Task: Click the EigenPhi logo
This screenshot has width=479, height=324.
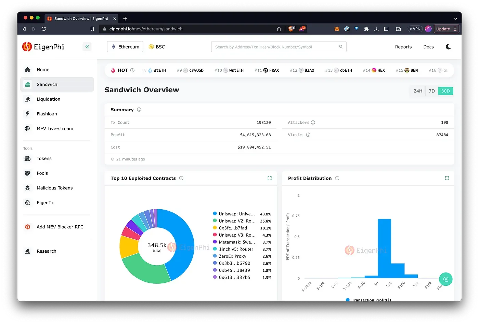Action: tap(43, 47)
